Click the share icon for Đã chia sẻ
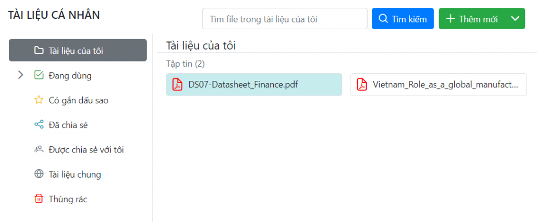The image size is (537, 222). (39, 124)
